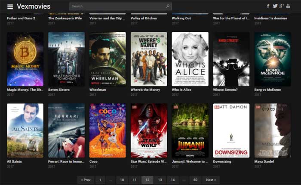Image resolution: width=301 pixels, height=185 pixels.
Task: Select current page 12 button
Action: (147, 180)
